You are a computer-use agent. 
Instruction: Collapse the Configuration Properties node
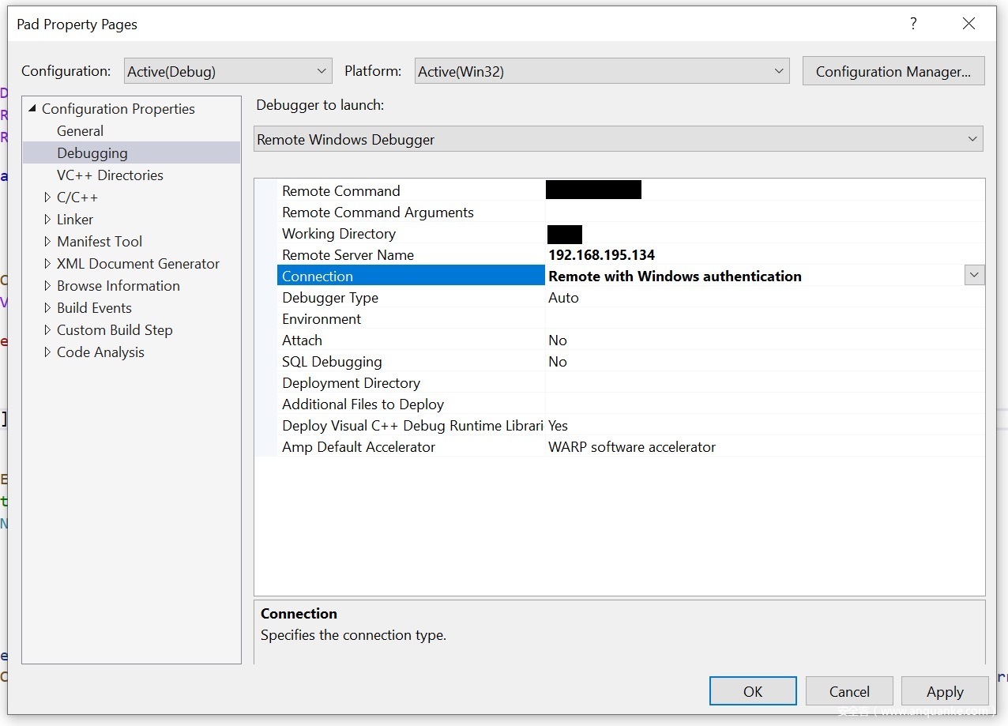pos(32,108)
